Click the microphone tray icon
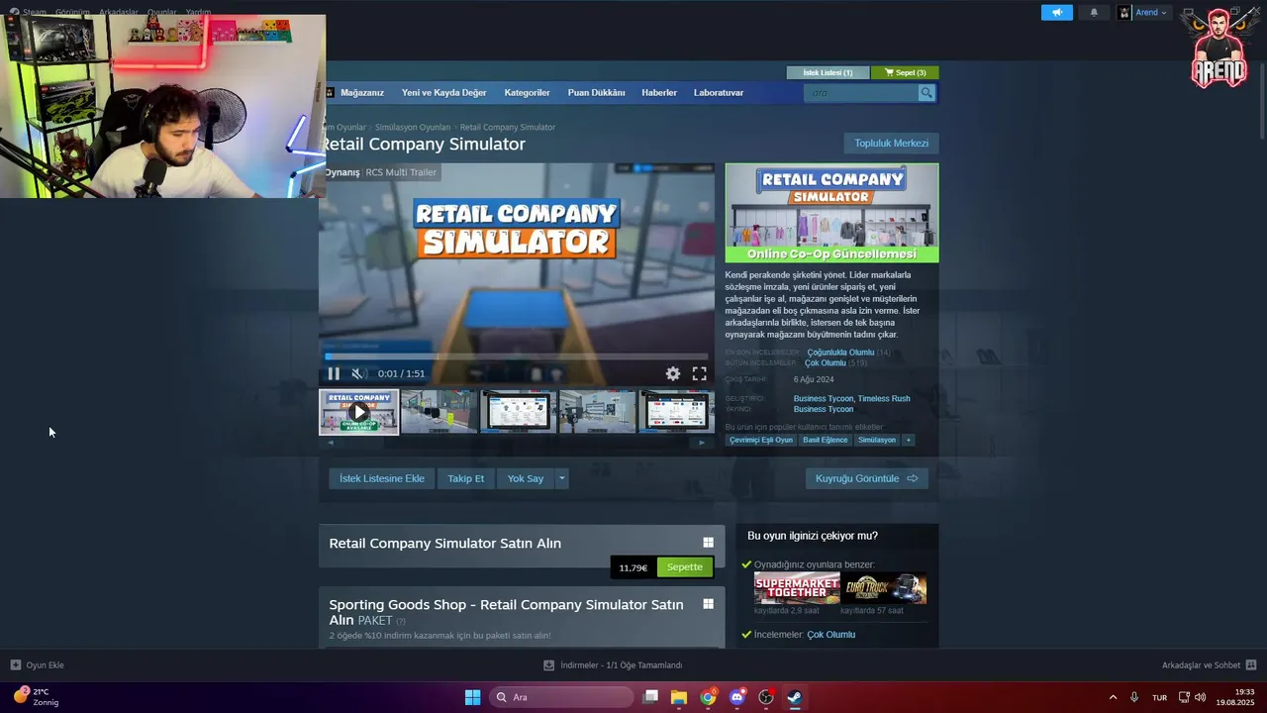1267x713 pixels. 1134,697
